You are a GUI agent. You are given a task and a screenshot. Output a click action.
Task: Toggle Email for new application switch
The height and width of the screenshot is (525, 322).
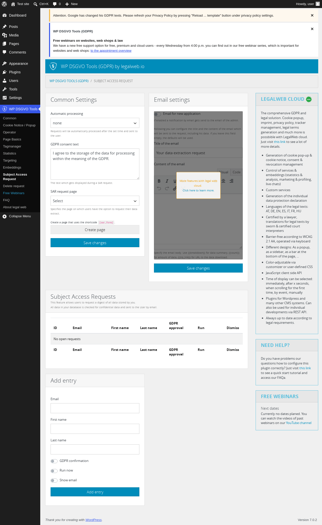pos(157,114)
